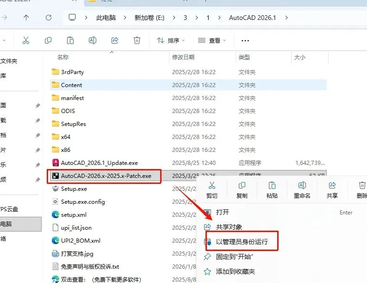Screen dimensions: 367x283
Task: Expand chevron after AutoCAD 2026.1 breadcrumb
Action: (286, 18)
